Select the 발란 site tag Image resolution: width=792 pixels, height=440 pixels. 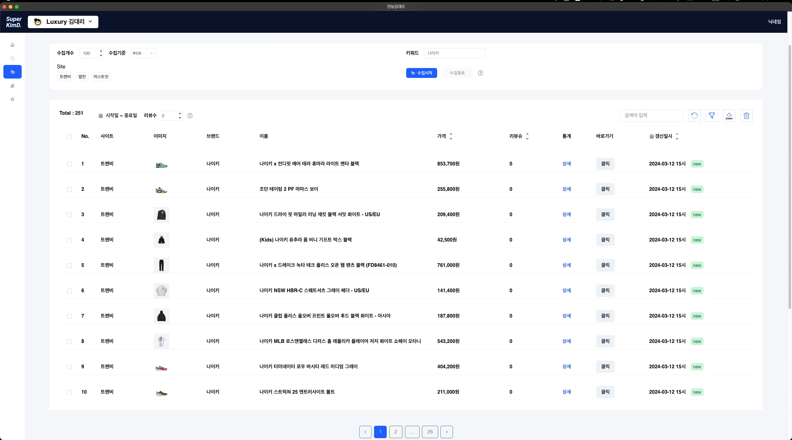coord(82,77)
